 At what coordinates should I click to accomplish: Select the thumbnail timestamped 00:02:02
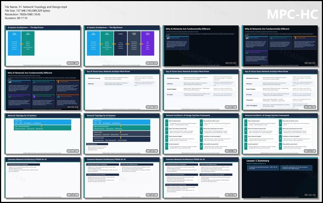[x=122, y=46]
